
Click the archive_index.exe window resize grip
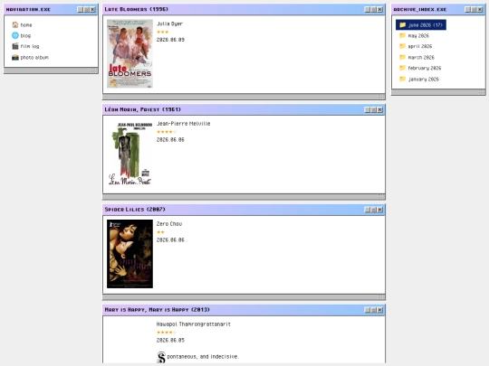tap(481, 92)
